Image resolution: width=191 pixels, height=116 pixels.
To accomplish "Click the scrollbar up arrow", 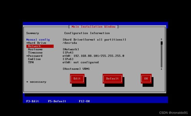I will pos(161,40).
